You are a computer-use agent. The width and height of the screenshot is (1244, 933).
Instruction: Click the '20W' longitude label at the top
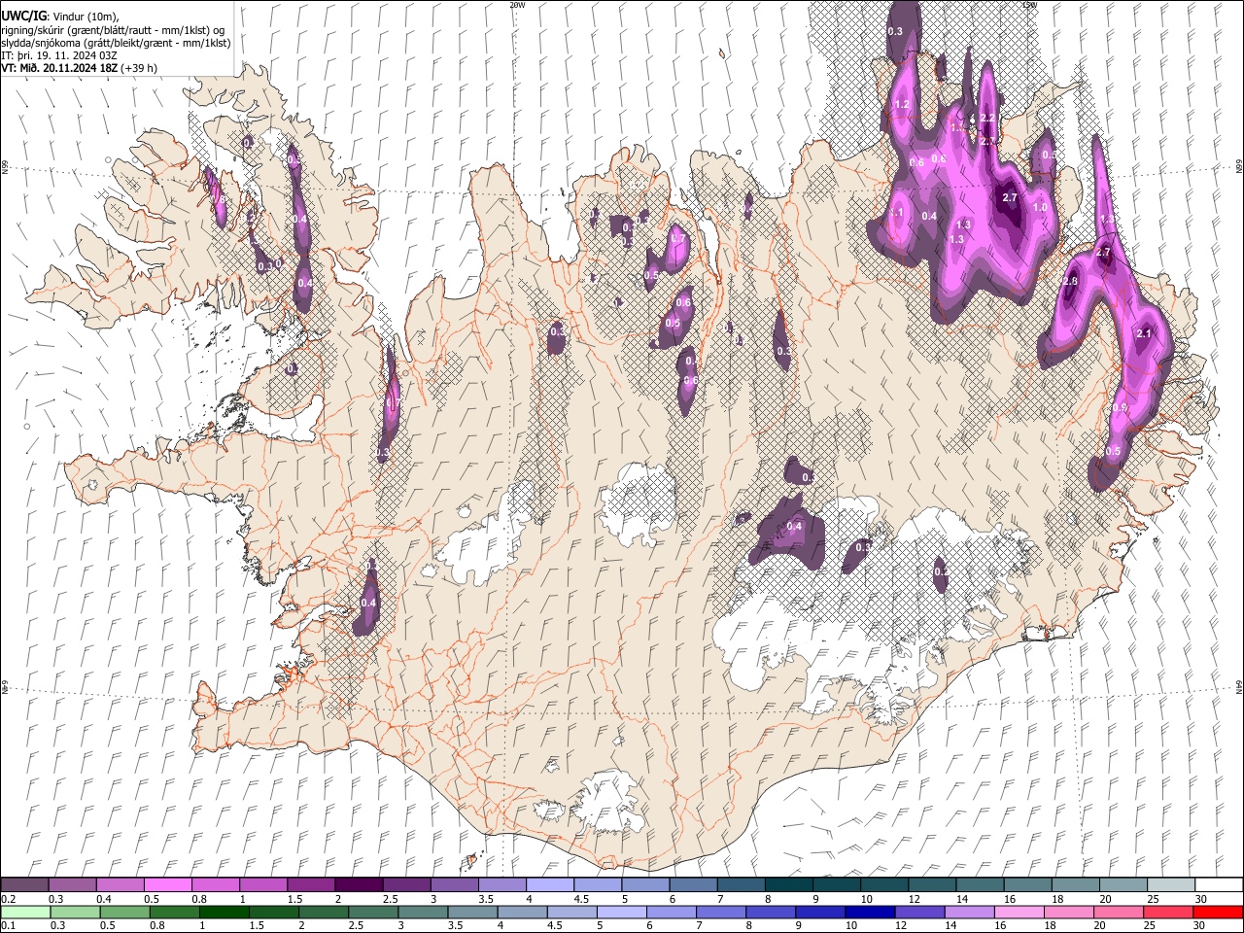pyautogui.click(x=517, y=5)
